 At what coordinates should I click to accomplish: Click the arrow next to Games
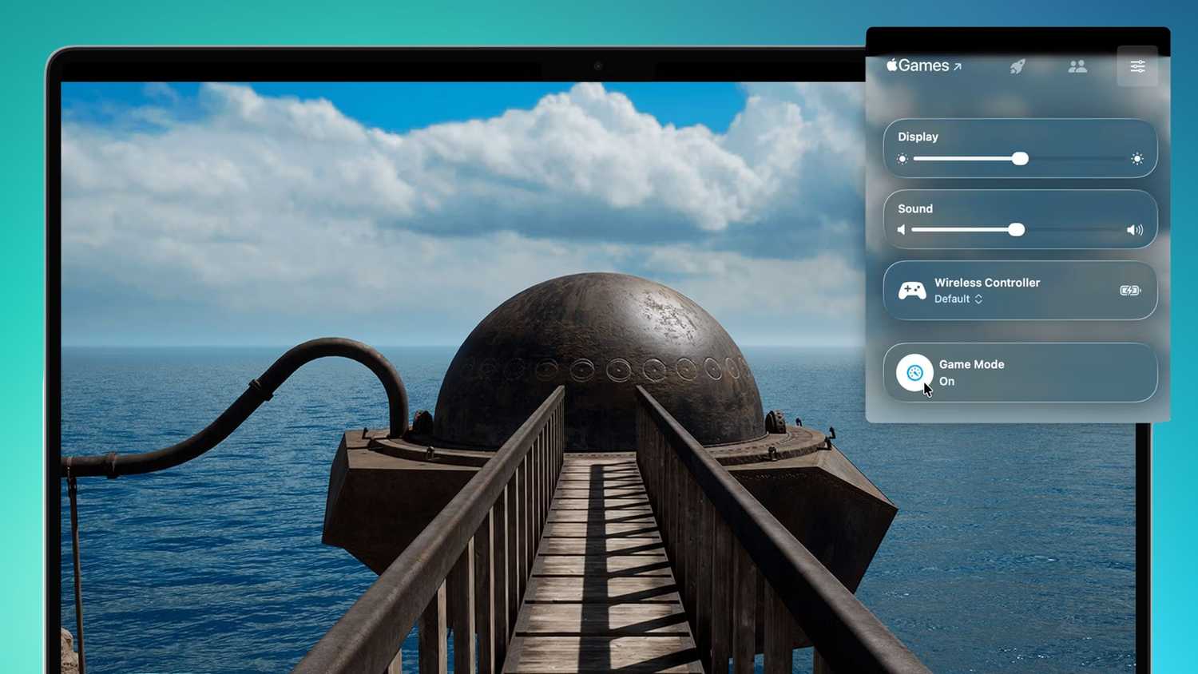(x=958, y=67)
